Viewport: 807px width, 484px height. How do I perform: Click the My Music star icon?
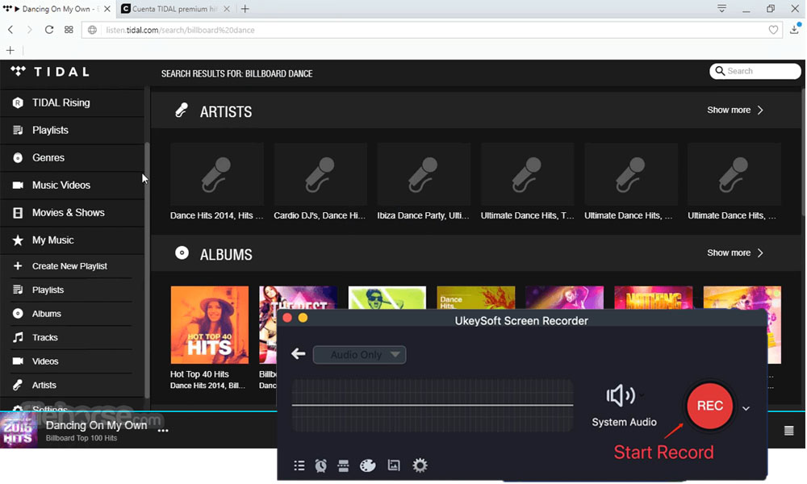[x=18, y=240]
